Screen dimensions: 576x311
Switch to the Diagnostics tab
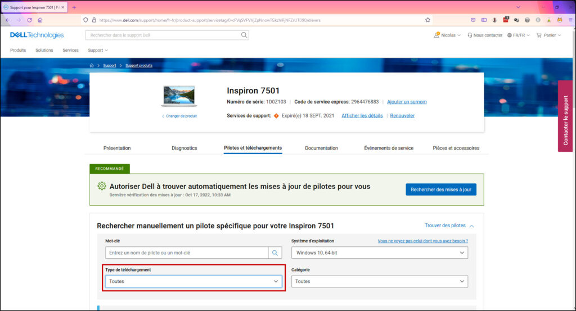click(184, 148)
